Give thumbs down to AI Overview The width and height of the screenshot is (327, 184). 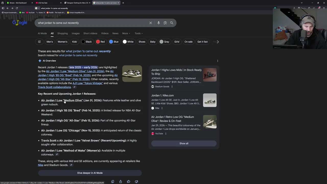click(136, 181)
